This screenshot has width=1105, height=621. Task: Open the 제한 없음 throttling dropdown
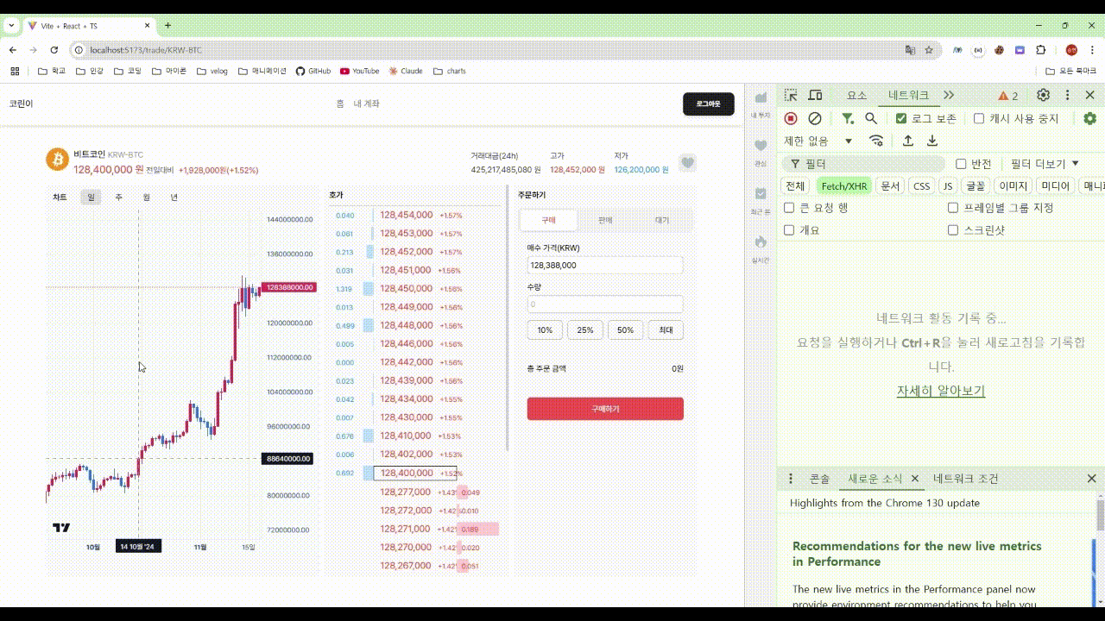click(818, 141)
